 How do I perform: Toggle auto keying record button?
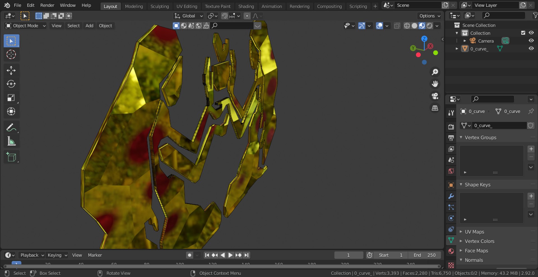click(x=189, y=255)
